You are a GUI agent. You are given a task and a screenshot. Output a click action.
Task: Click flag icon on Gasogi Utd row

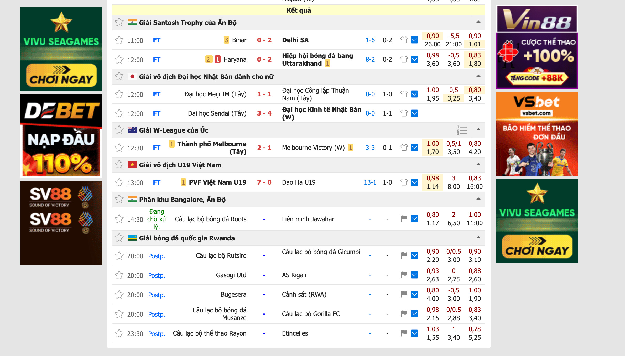(404, 275)
